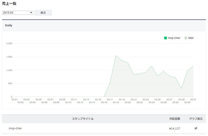Click the 03-18 peak point on chart
The image size is (208, 136).
tap(116, 56)
